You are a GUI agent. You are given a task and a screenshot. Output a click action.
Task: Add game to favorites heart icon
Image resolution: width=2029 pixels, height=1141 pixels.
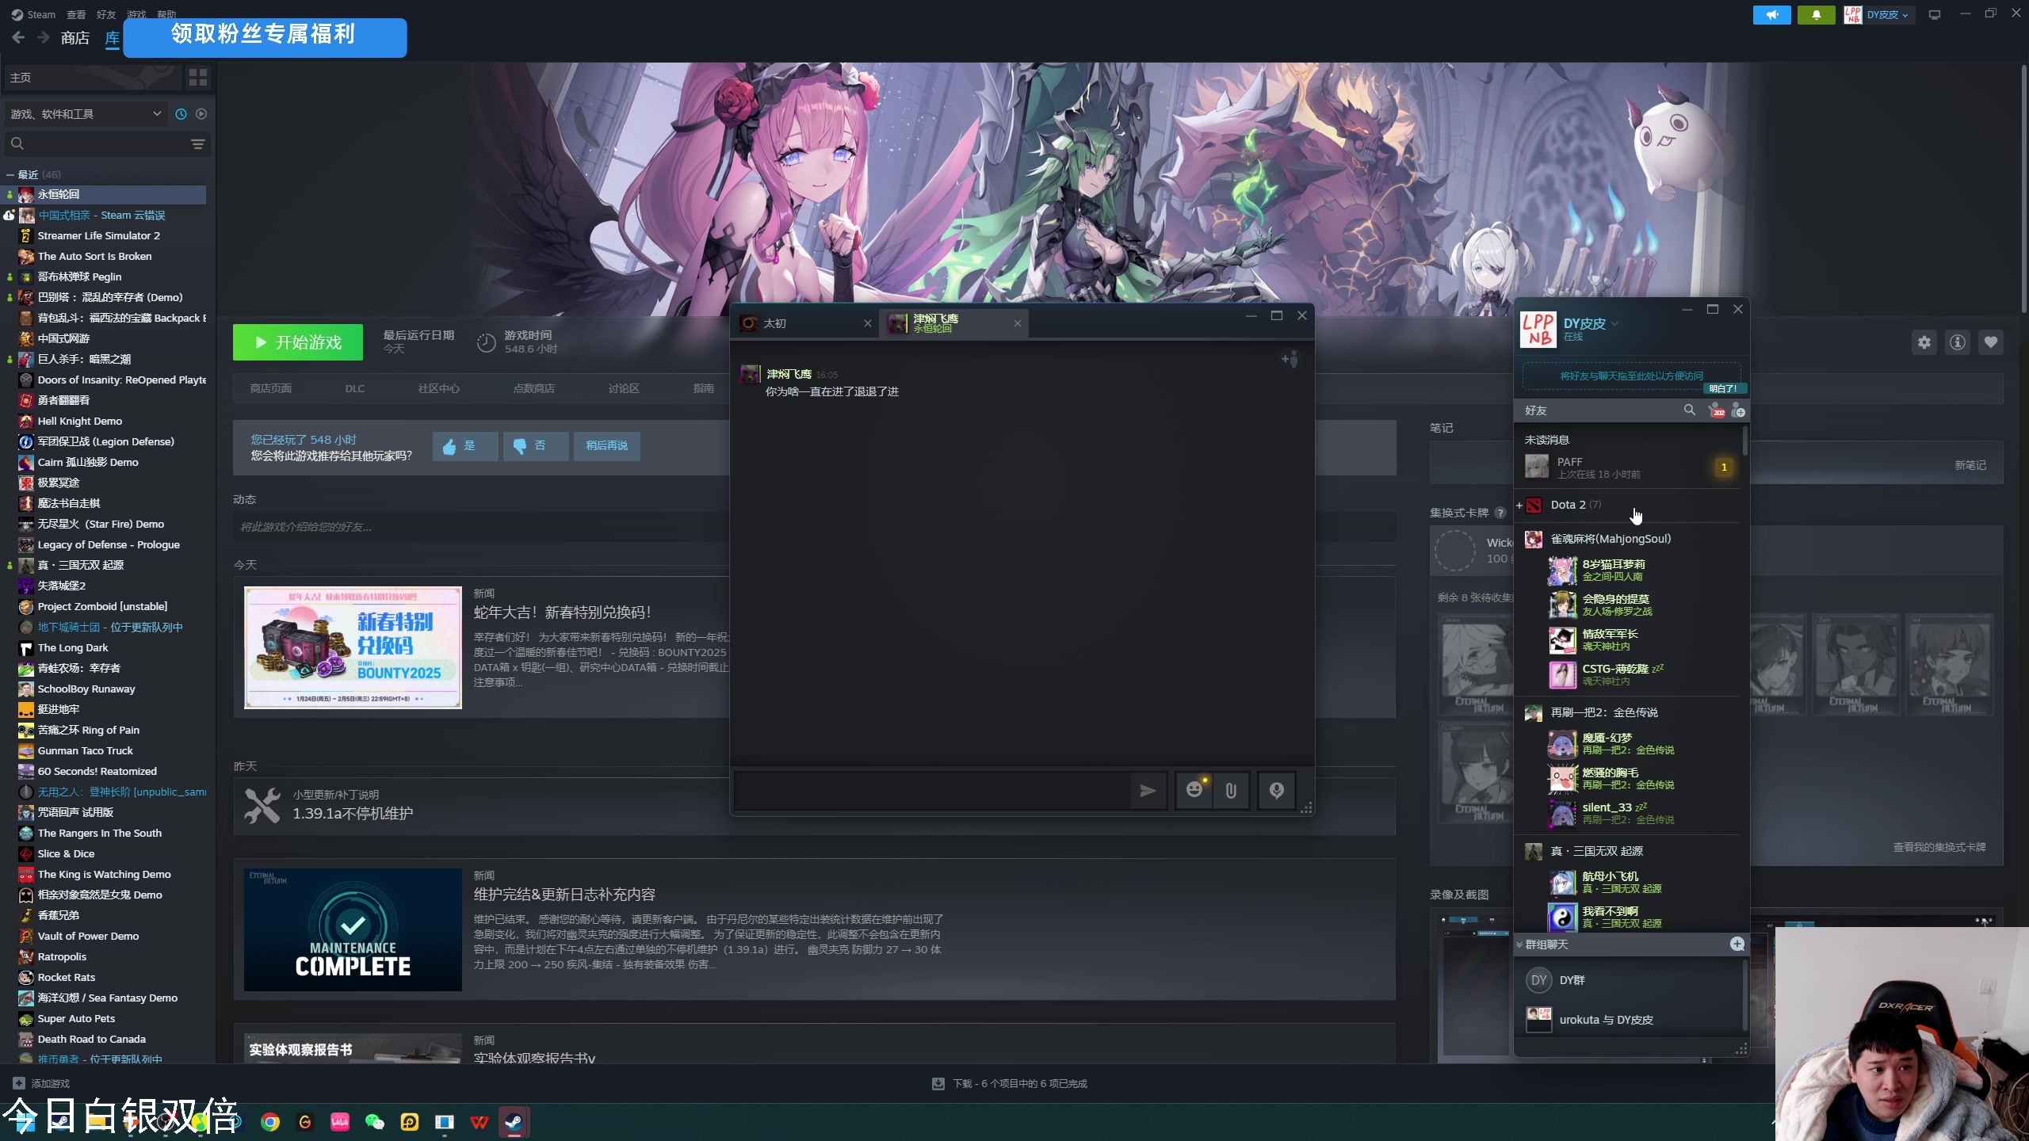1990,342
